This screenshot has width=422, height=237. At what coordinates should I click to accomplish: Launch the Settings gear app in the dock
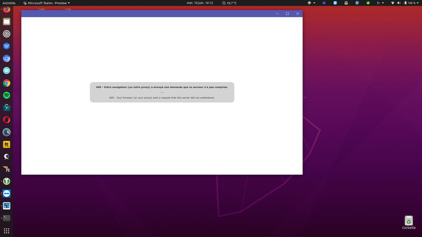pyautogui.click(x=6, y=34)
